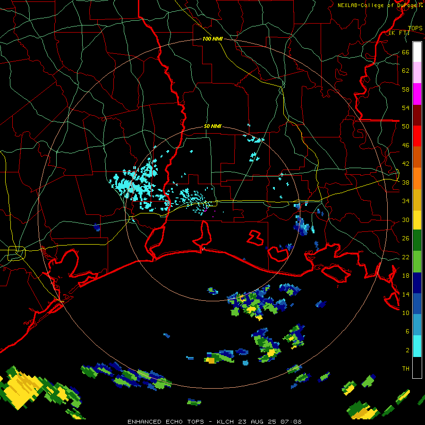
Task: Click the 62 legend value
Action: [406, 71]
